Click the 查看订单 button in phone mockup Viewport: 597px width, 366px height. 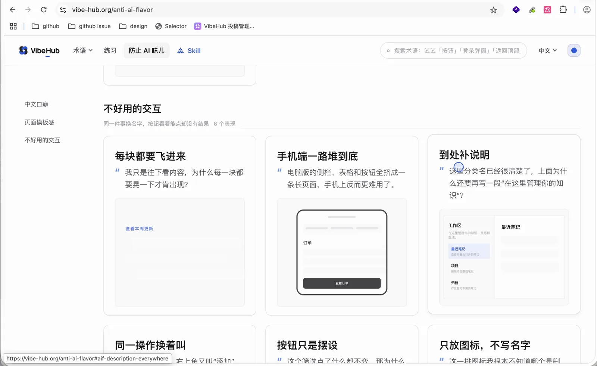342,283
